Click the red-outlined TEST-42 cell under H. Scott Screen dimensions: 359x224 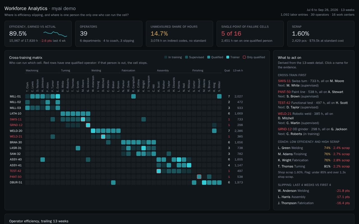159,171
